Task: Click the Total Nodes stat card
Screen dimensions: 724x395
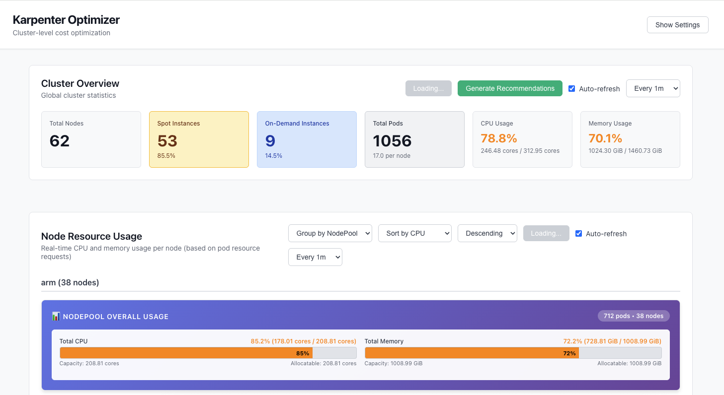Action: (91, 139)
